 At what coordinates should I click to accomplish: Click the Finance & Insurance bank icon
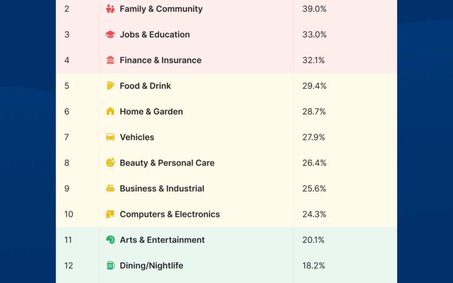(x=110, y=60)
